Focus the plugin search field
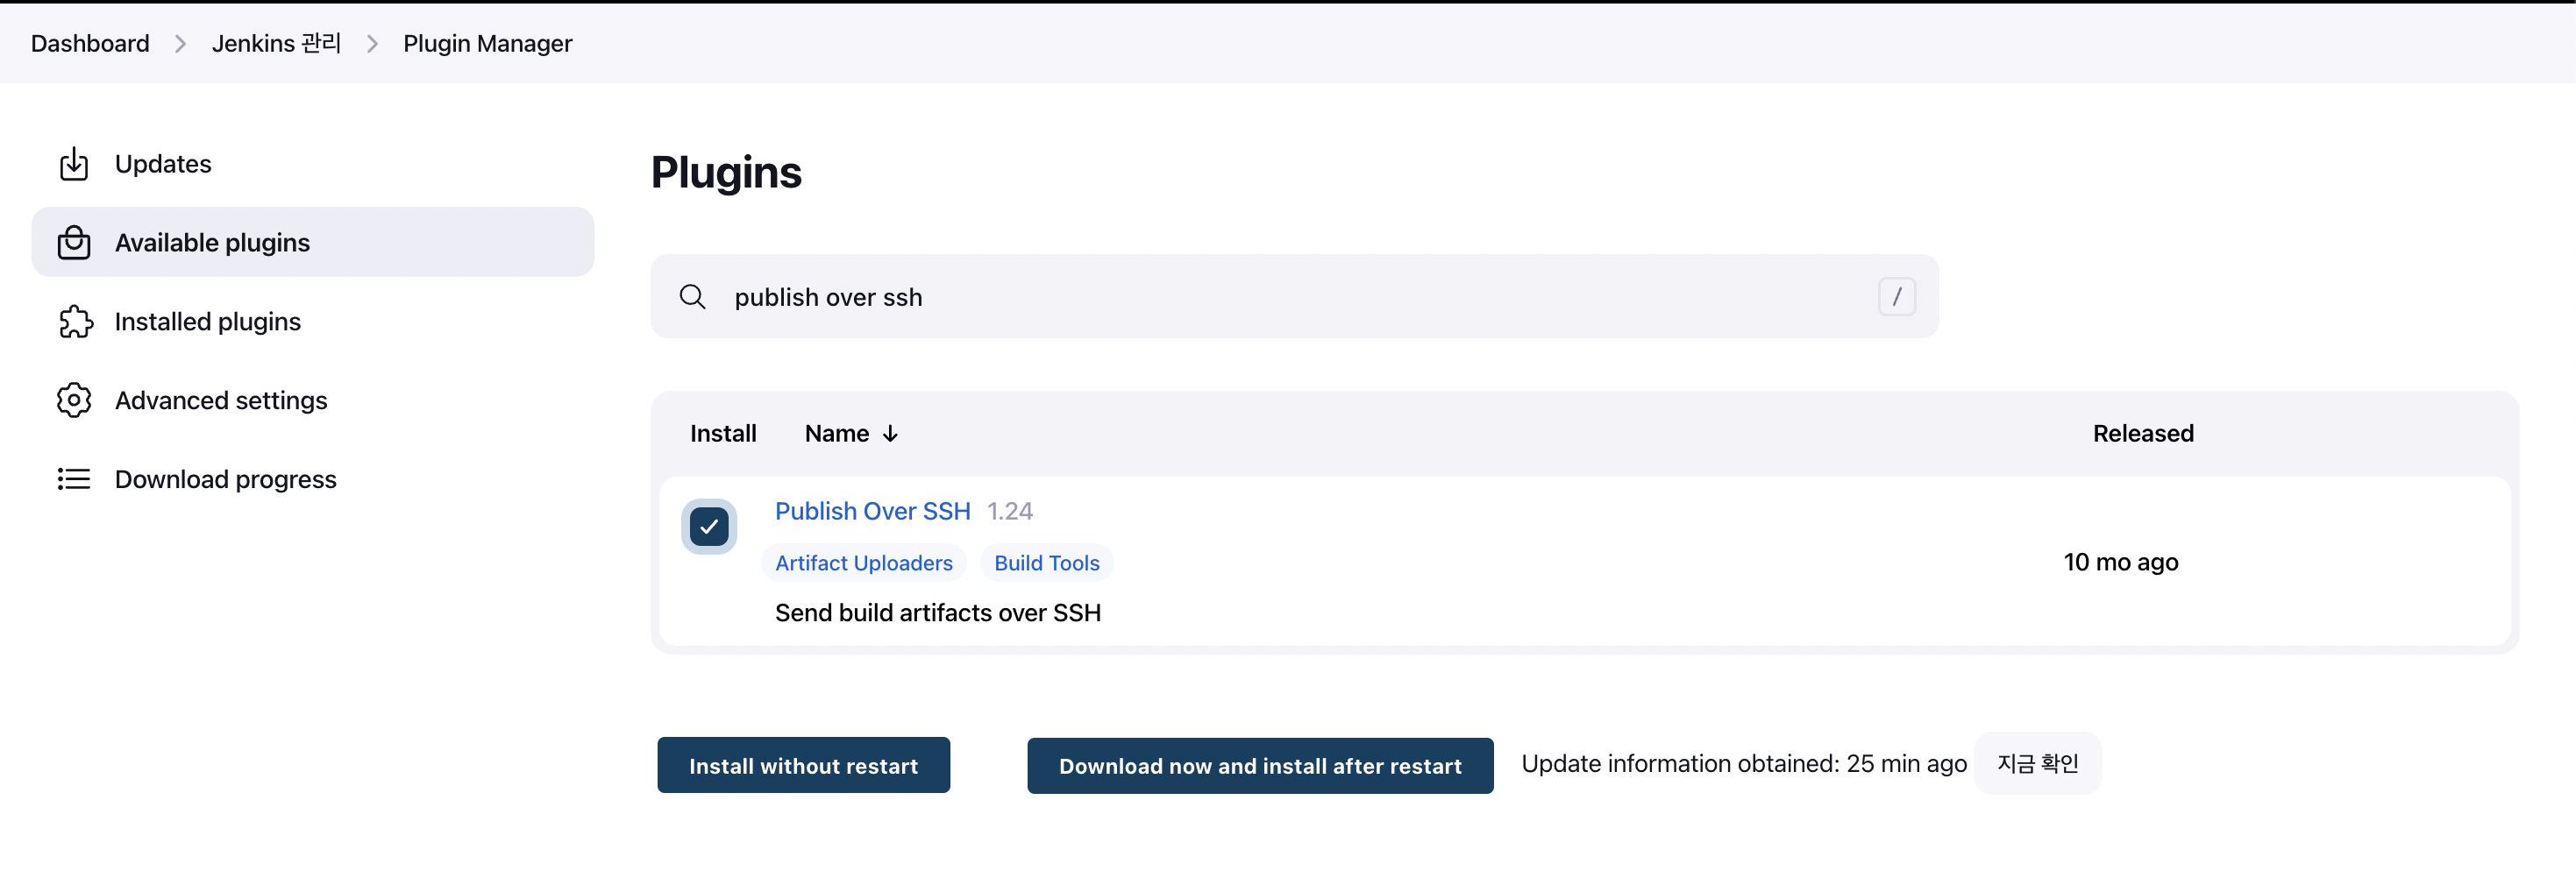 [x=1294, y=297]
